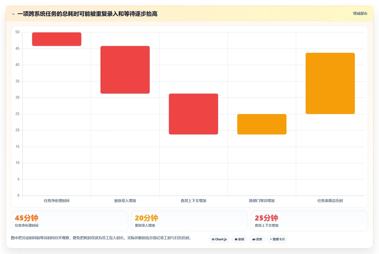
Task: Click the y-axis value 45
Action: coord(17,49)
